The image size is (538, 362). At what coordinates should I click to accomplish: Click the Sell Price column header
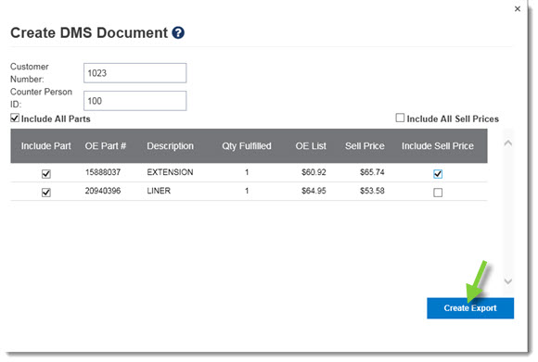point(365,146)
